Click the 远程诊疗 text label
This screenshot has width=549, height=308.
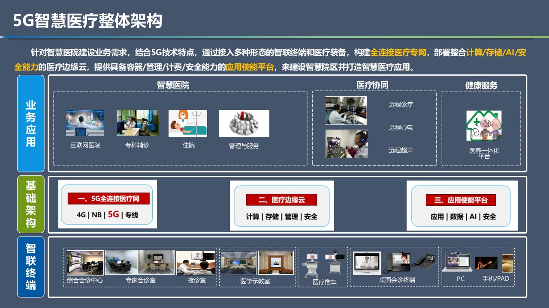tap(401, 104)
